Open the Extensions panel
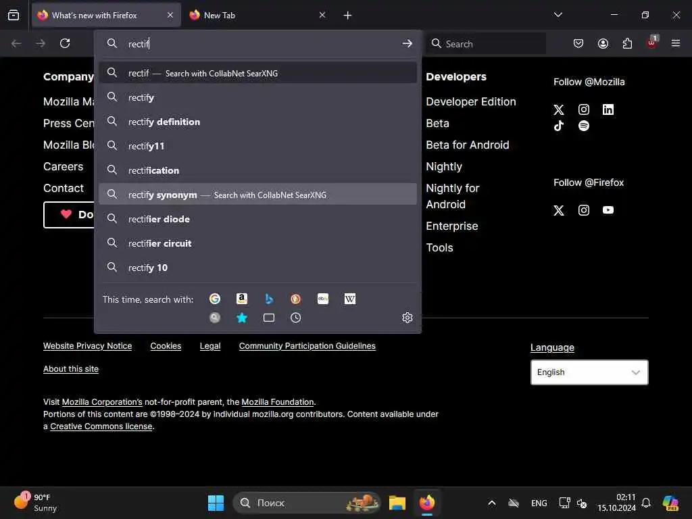The width and height of the screenshot is (692, 519). pos(627,43)
